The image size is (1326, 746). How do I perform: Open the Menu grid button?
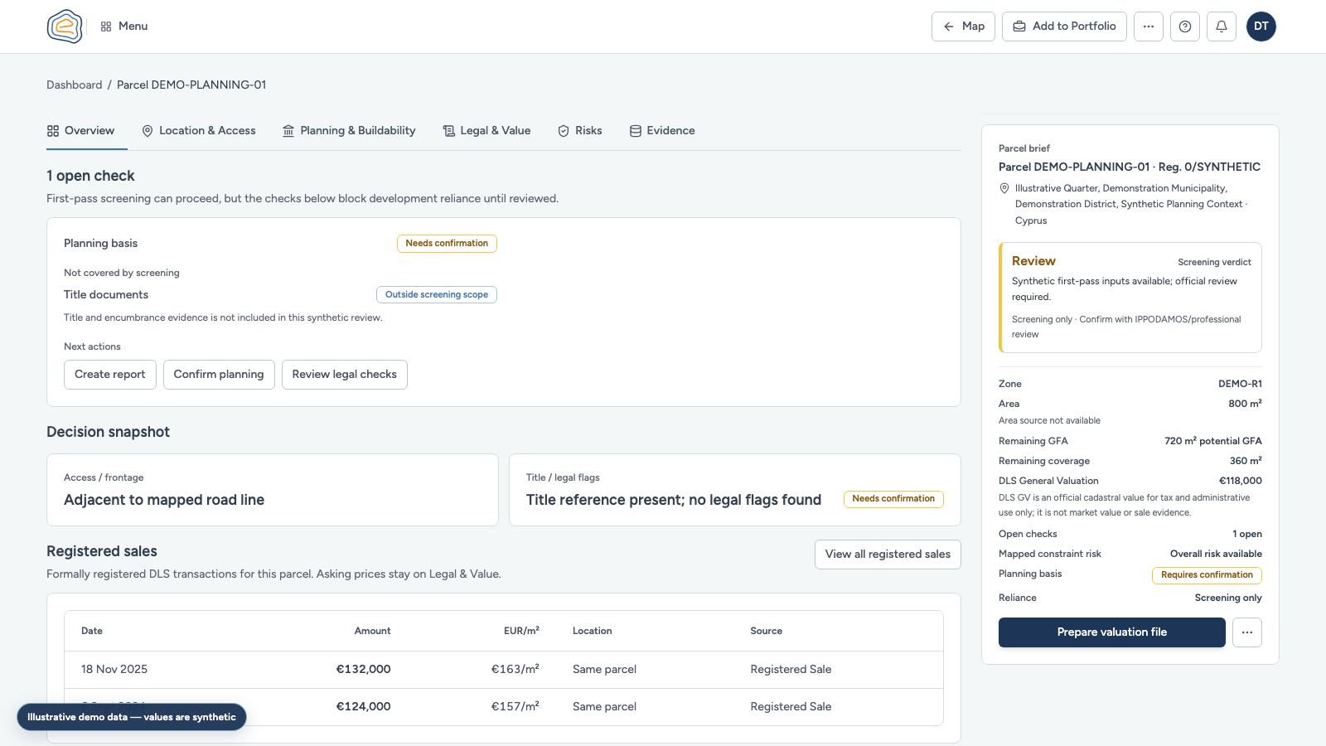(x=124, y=27)
